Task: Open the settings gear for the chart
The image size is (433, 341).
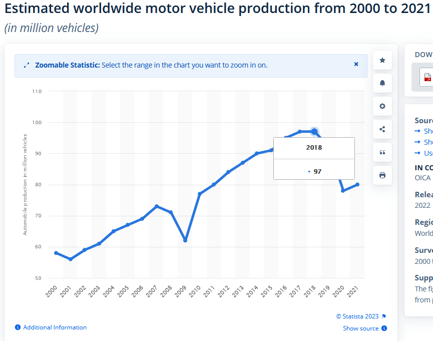Action: tap(382, 106)
